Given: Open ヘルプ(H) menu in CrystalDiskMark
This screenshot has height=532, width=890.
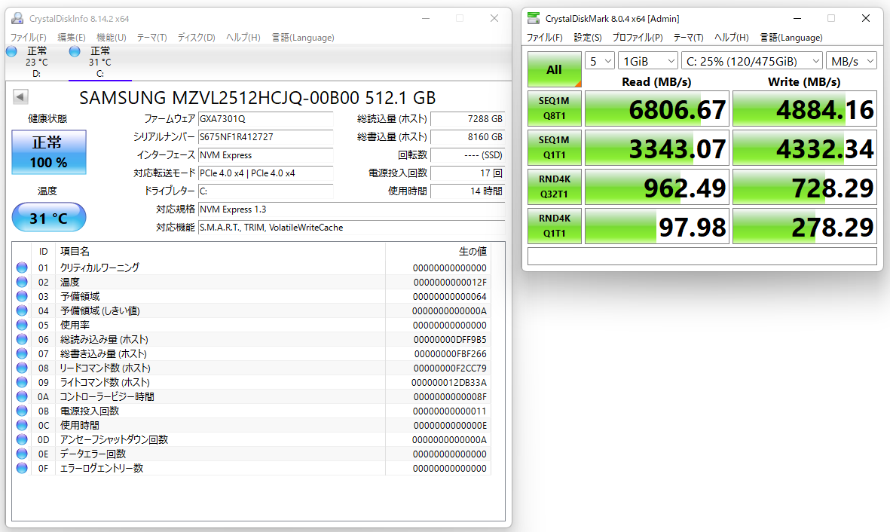Looking at the screenshot, I should (731, 38).
